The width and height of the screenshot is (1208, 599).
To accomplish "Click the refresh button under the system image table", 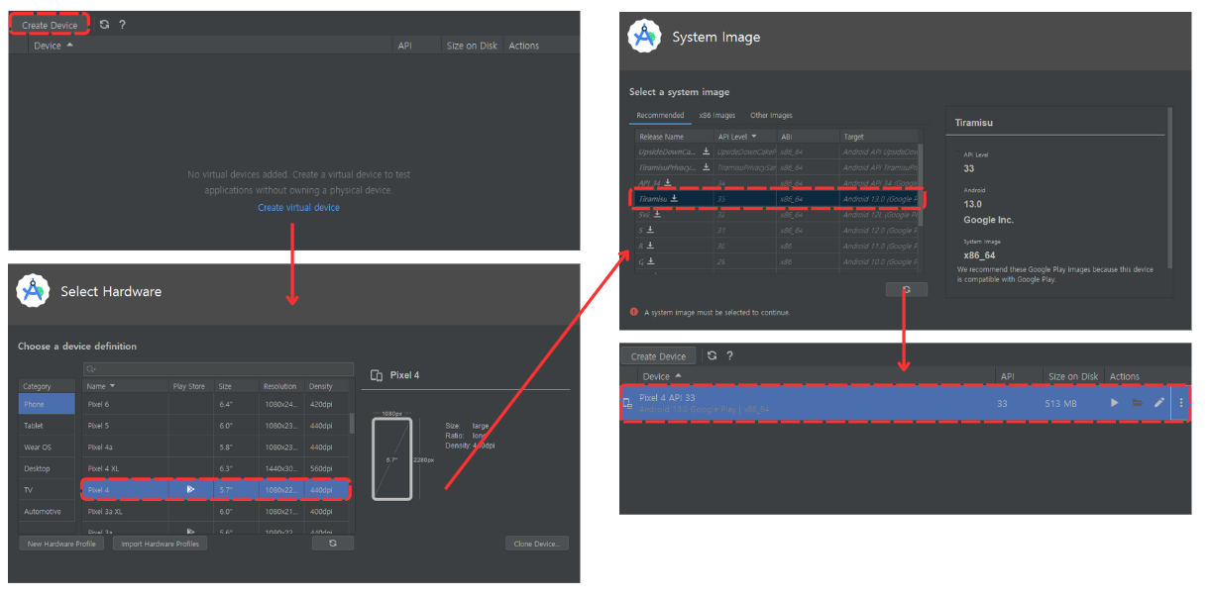I will (906, 289).
